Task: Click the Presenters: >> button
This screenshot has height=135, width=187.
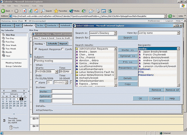Action: point(128,68)
